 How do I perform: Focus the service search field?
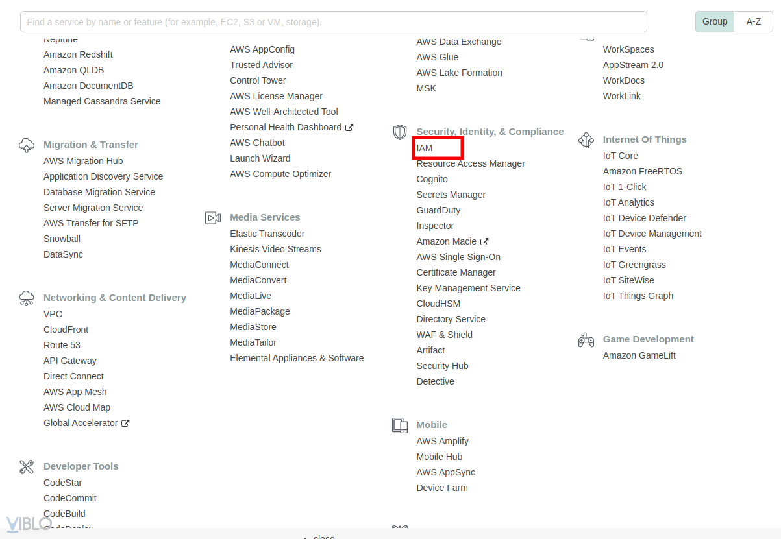point(333,21)
